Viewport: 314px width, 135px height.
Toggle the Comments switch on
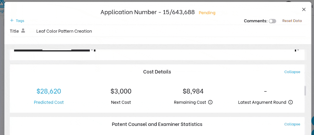tap(272, 21)
